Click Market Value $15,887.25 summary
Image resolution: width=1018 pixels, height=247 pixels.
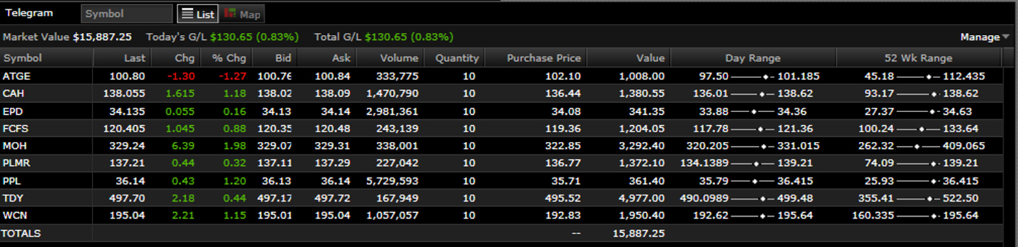[x=67, y=37]
